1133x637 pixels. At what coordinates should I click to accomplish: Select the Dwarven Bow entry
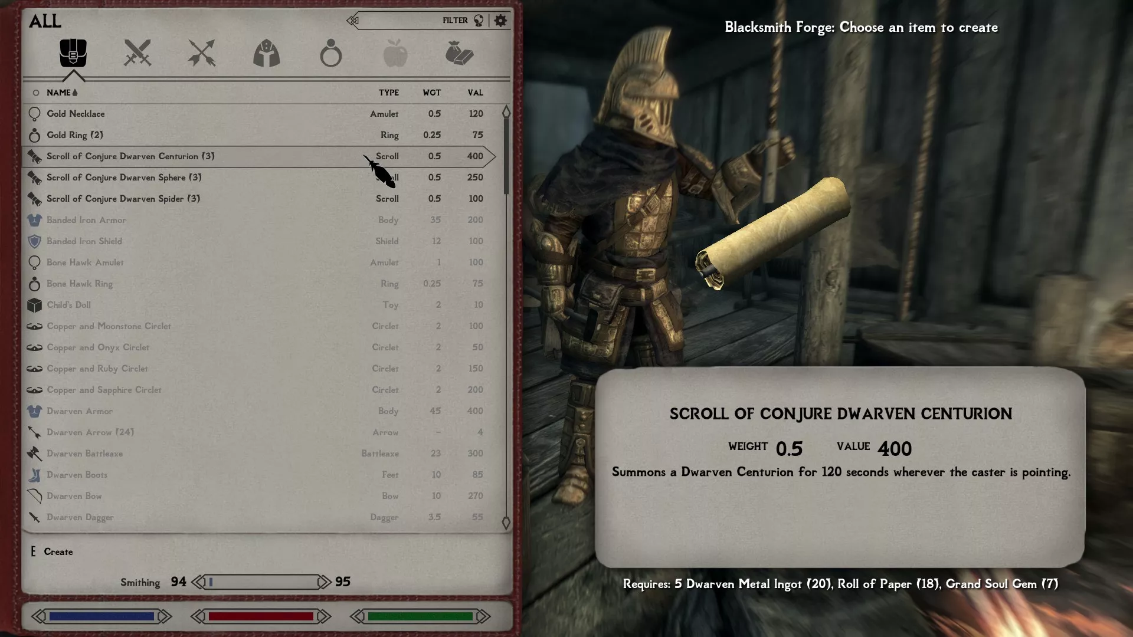pyautogui.click(x=258, y=496)
